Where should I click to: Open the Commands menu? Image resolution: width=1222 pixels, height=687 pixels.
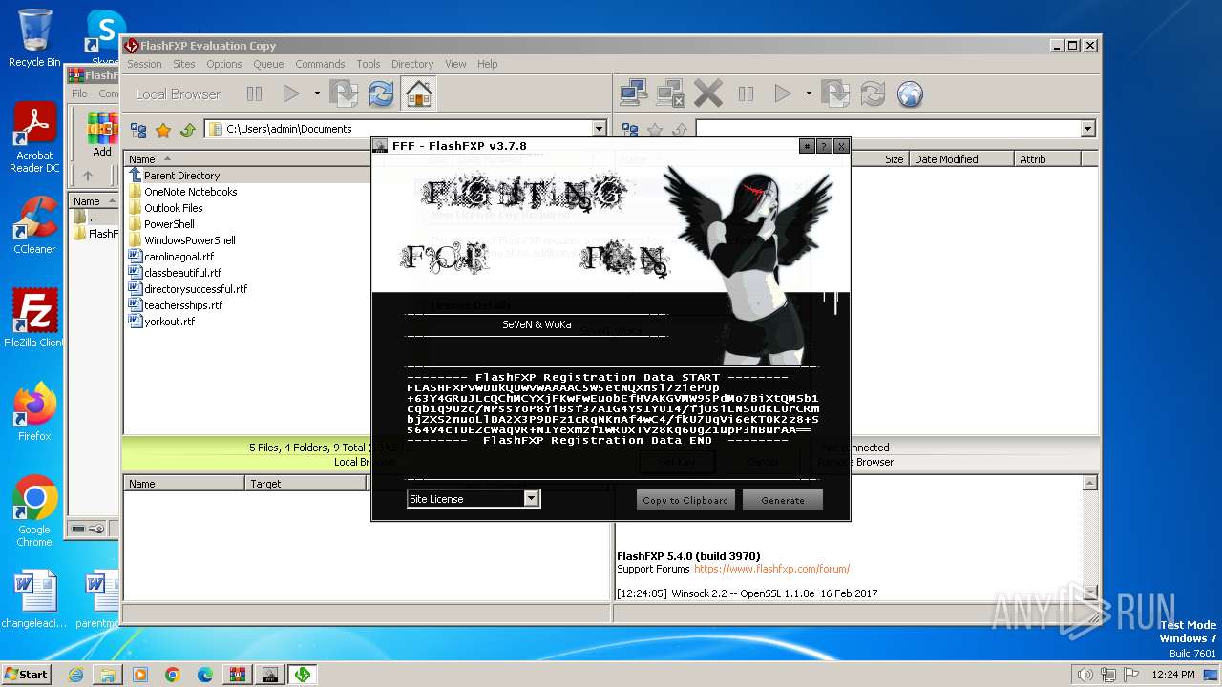click(x=320, y=64)
